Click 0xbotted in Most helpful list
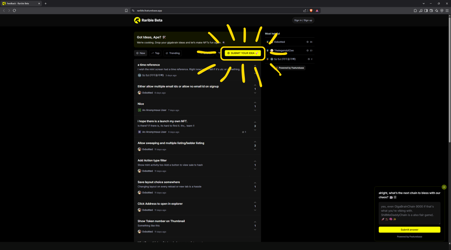 (280, 42)
